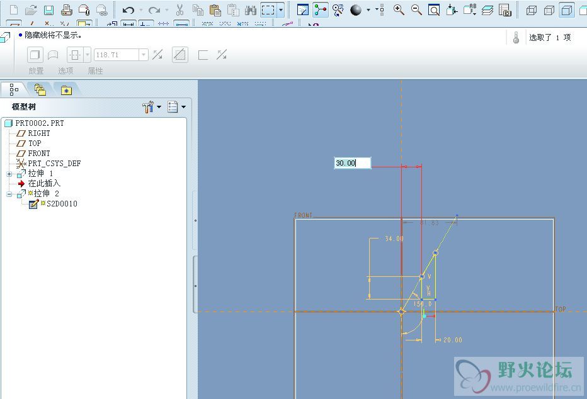Open Paste Special
Screen dimensions: 587x399
coord(233,10)
